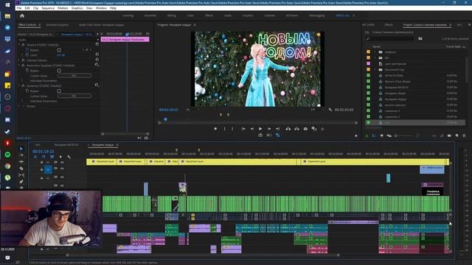The image size is (472, 265).
Task: Toggle Bypass checkbox under Dynamics
Action: point(59,91)
